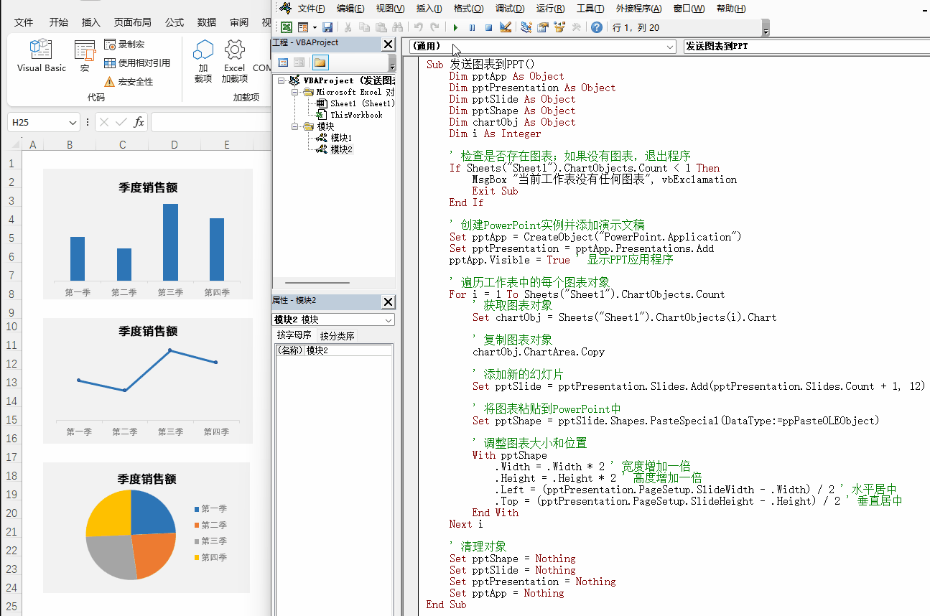Open 宏安全性 settings in Excel
Viewport: 930px width, 616px height.
coord(129,81)
